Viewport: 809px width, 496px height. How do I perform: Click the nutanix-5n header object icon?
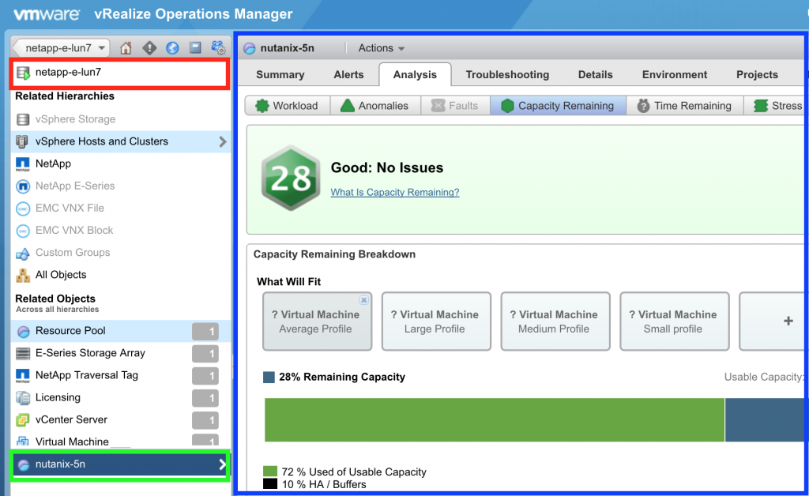click(250, 48)
